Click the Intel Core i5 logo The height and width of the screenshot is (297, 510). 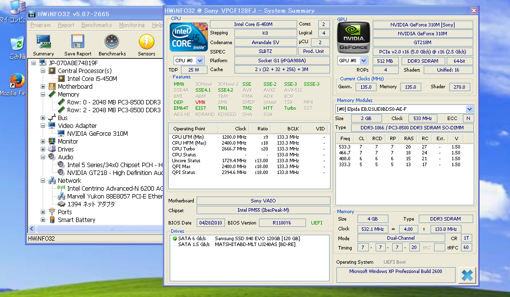(x=189, y=37)
